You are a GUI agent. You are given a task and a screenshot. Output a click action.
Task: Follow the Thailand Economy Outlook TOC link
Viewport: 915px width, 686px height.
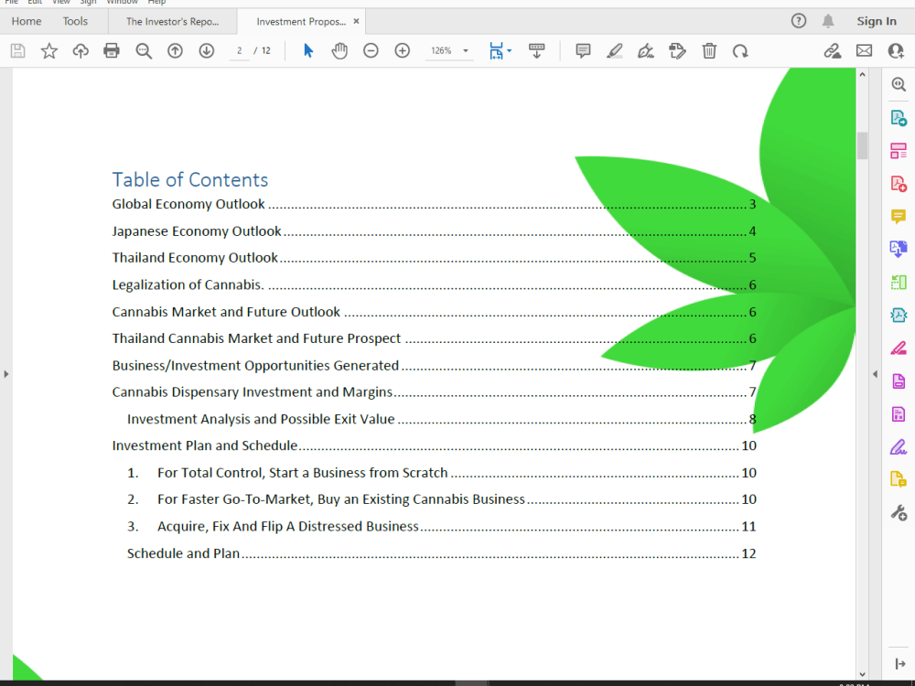pos(195,257)
